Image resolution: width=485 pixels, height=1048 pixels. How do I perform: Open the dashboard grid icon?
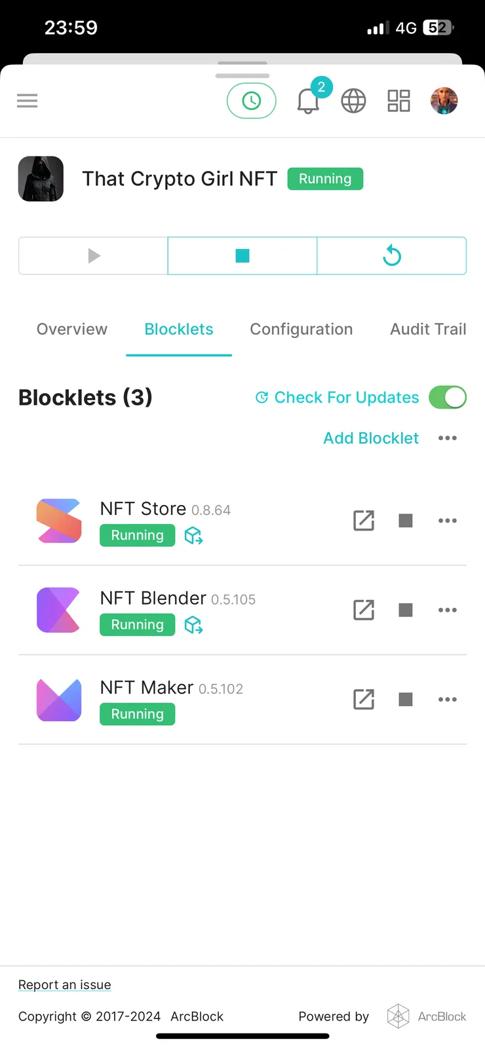(x=398, y=101)
